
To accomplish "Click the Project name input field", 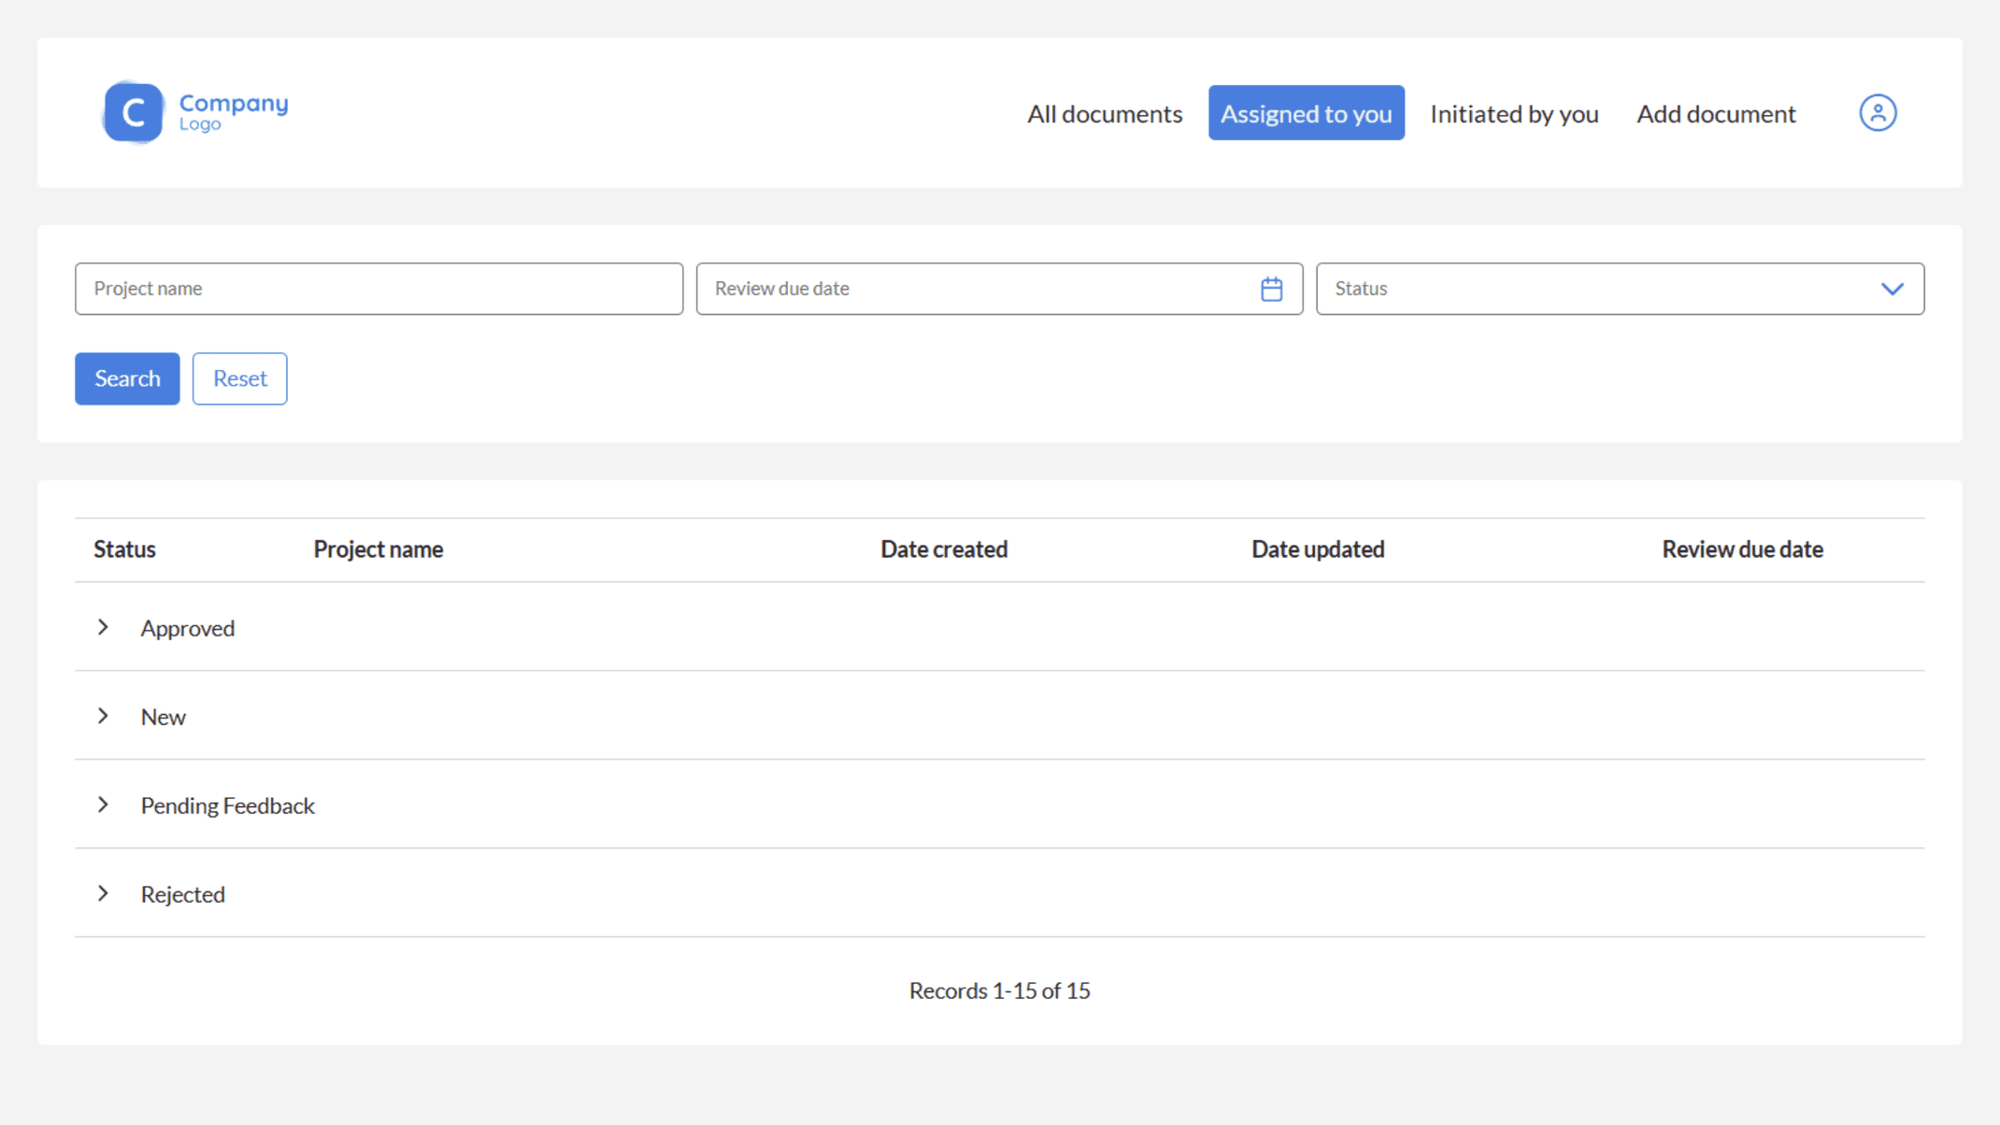I will 379,289.
